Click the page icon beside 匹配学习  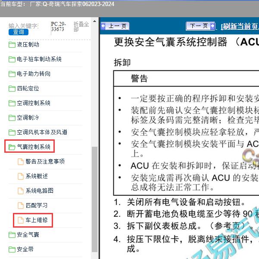pyautogui.click(x=21, y=205)
